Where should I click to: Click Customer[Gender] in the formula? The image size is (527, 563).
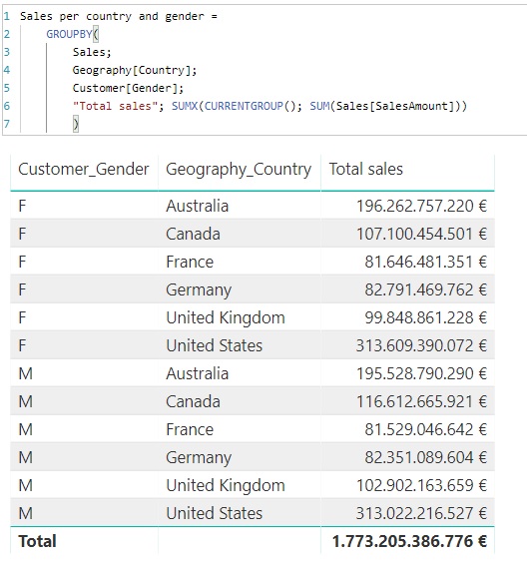point(126,88)
